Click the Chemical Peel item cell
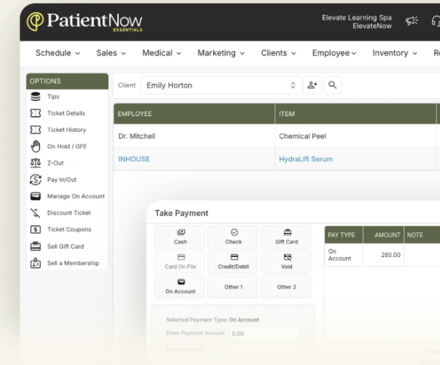Image resolution: width=440 pixels, height=365 pixels. coord(356,136)
